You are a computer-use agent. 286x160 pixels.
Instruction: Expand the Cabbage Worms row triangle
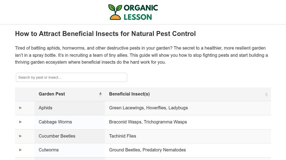(20, 122)
